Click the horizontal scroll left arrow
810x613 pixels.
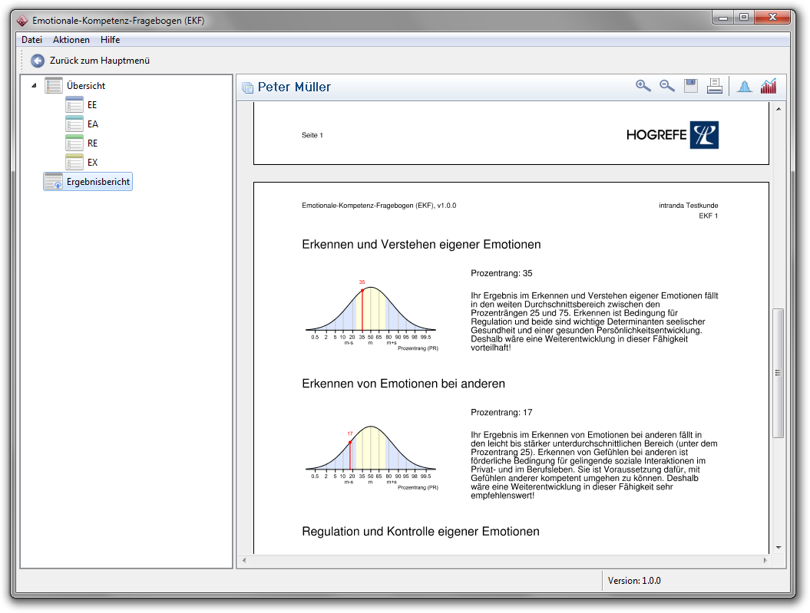coord(244,560)
